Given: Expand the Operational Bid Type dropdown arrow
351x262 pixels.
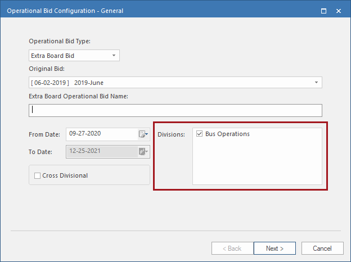Looking at the screenshot, I should click(x=114, y=56).
